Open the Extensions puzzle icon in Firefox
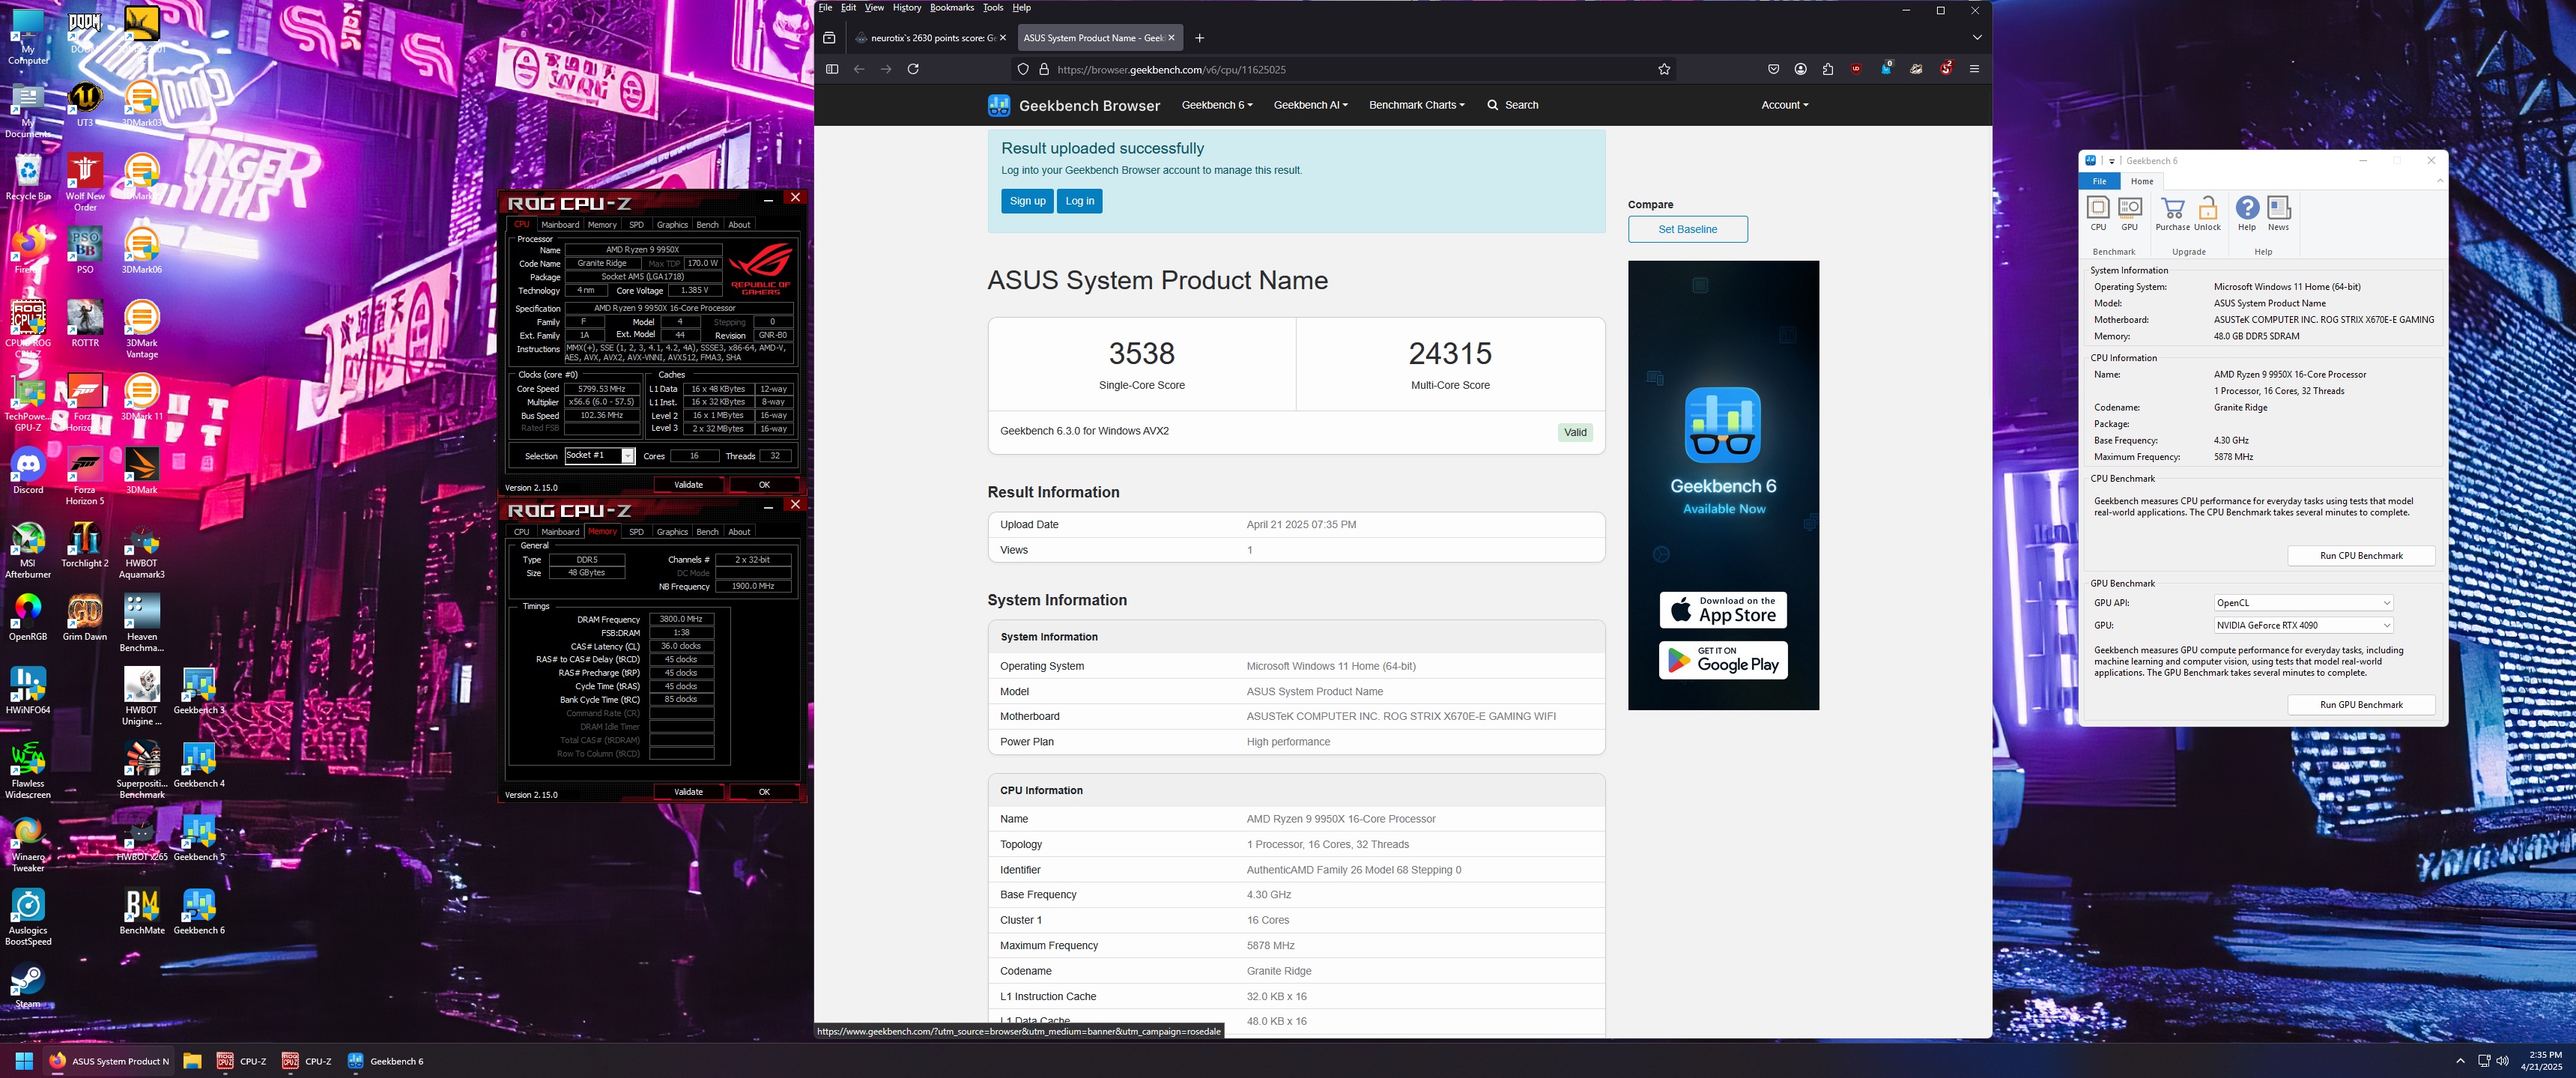 (1827, 69)
